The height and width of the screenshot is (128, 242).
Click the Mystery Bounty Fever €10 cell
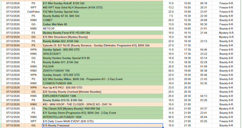[102, 33]
